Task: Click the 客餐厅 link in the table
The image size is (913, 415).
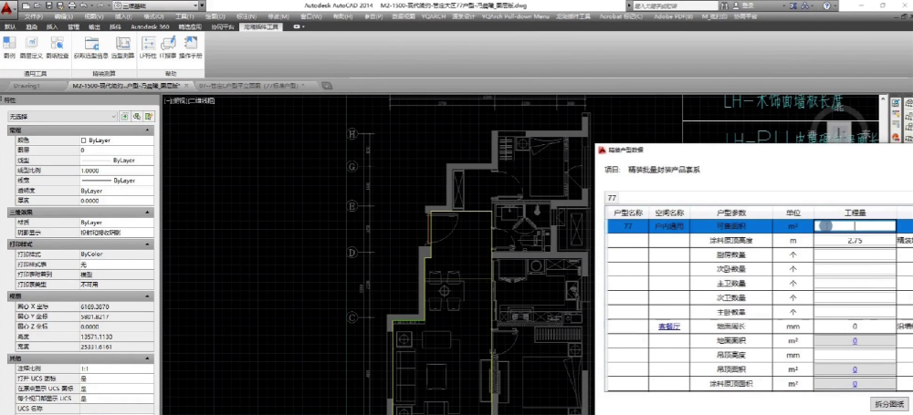Action: coord(670,326)
